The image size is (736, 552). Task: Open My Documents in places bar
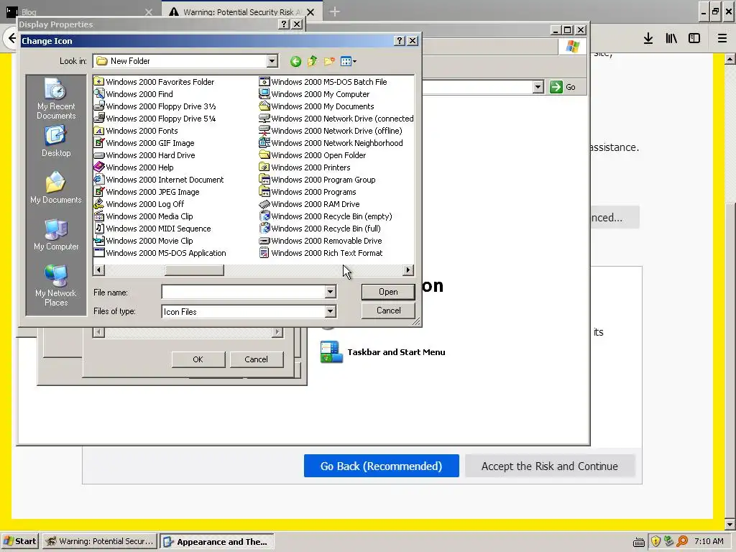(x=56, y=188)
